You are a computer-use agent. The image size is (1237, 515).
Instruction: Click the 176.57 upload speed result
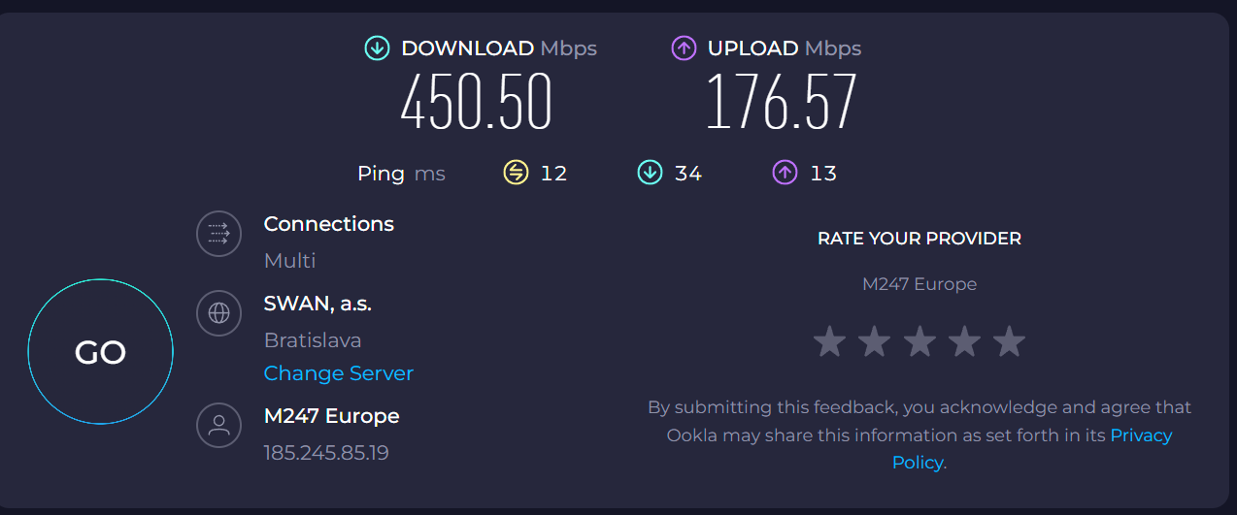click(781, 102)
